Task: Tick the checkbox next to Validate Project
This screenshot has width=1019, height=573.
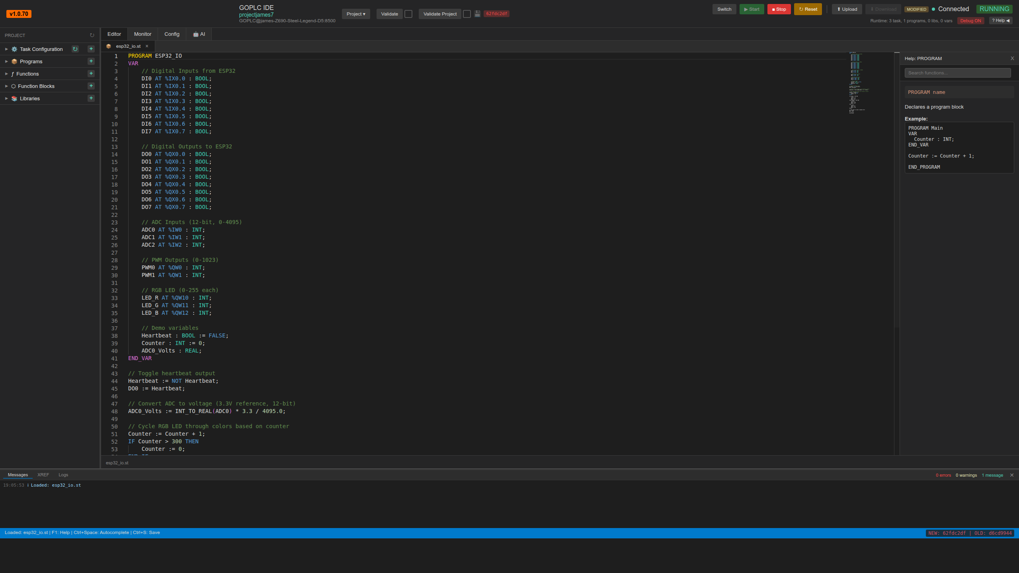Action: point(467,14)
